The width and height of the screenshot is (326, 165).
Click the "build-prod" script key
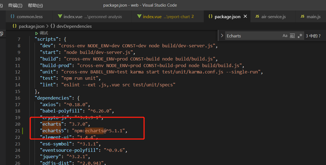click(x=56, y=66)
